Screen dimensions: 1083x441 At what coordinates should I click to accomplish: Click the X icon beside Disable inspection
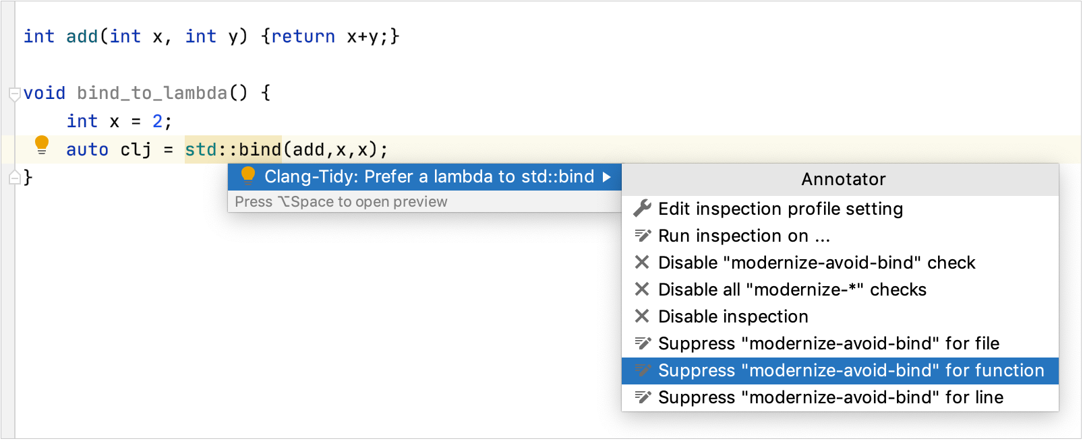(643, 316)
